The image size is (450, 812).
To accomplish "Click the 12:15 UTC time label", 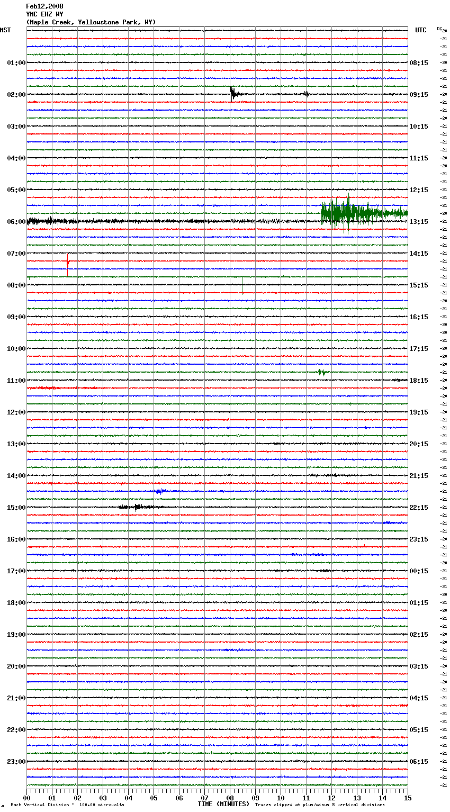I will click(x=419, y=190).
